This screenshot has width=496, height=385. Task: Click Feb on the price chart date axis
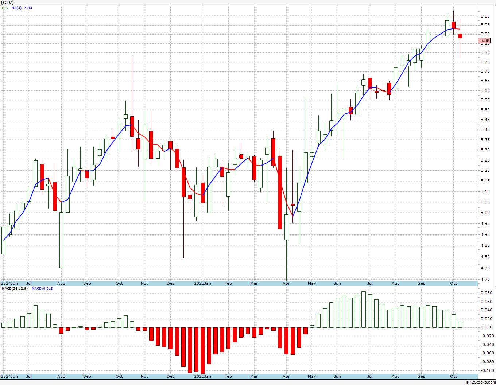click(228, 283)
